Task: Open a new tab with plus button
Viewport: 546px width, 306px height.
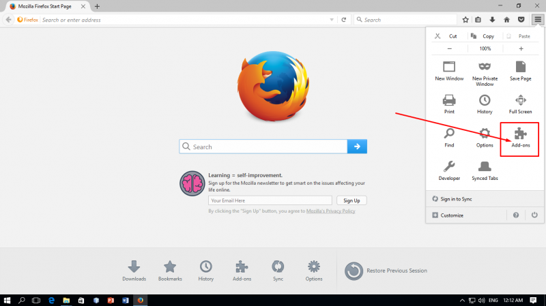Action: [97, 6]
